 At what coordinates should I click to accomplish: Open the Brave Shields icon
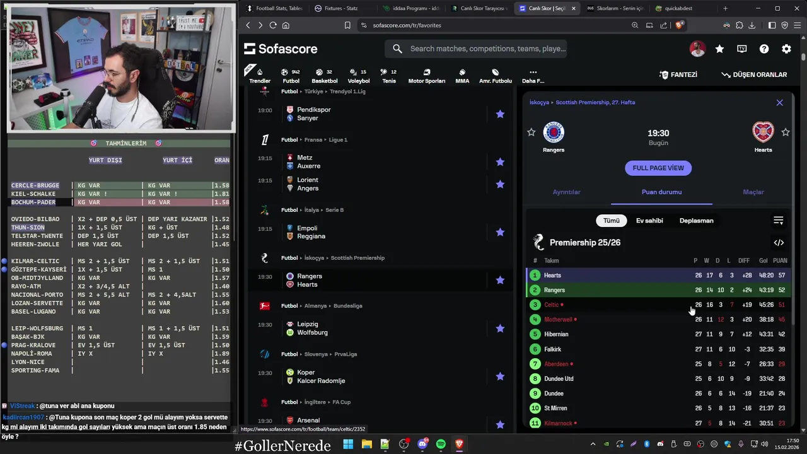tap(679, 25)
